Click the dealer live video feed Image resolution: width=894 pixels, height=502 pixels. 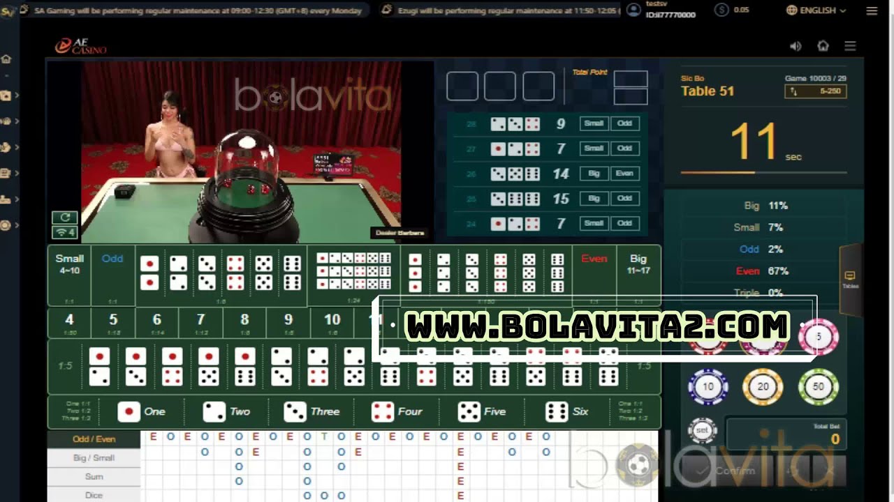point(242,152)
